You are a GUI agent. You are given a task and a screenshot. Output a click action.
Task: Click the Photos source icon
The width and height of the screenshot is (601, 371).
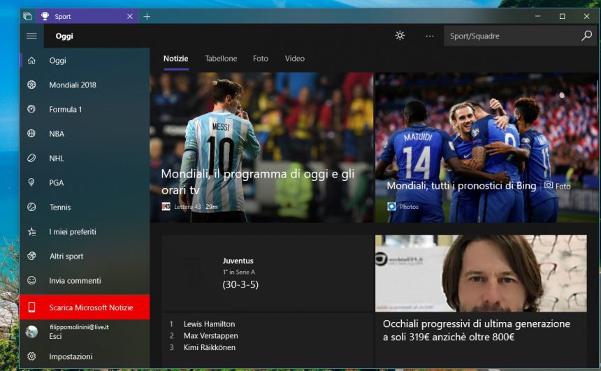[391, 207]
